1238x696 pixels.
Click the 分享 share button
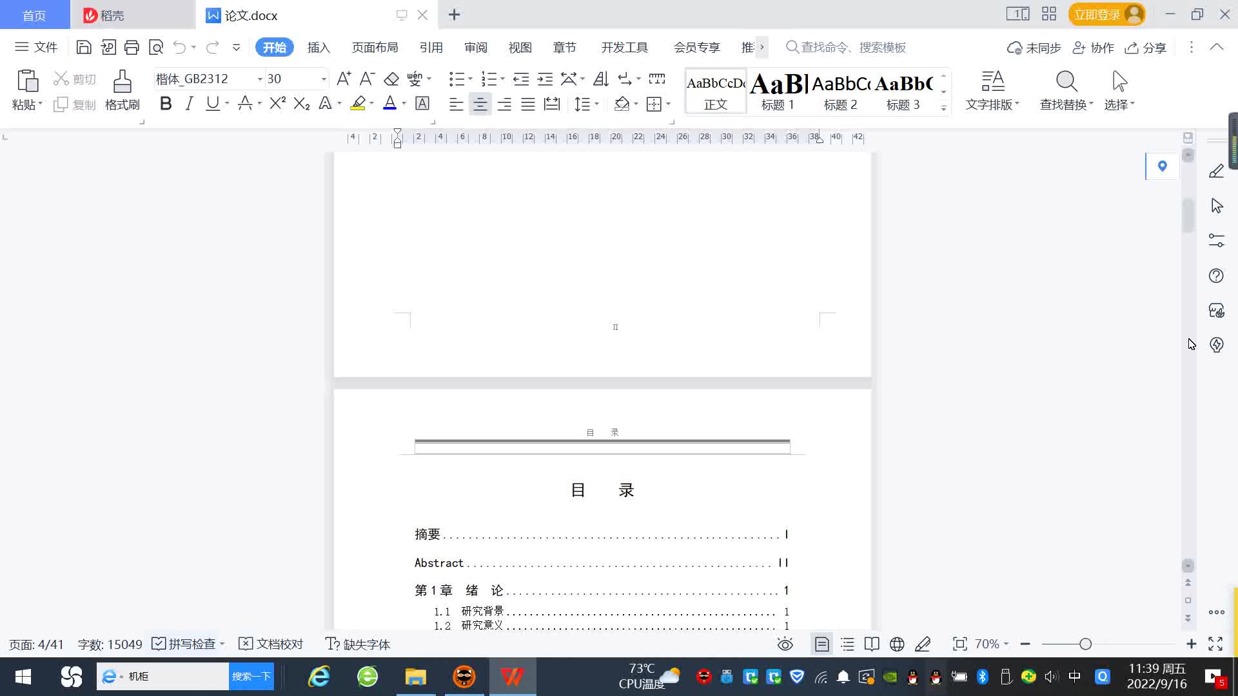coord(1146,48)
